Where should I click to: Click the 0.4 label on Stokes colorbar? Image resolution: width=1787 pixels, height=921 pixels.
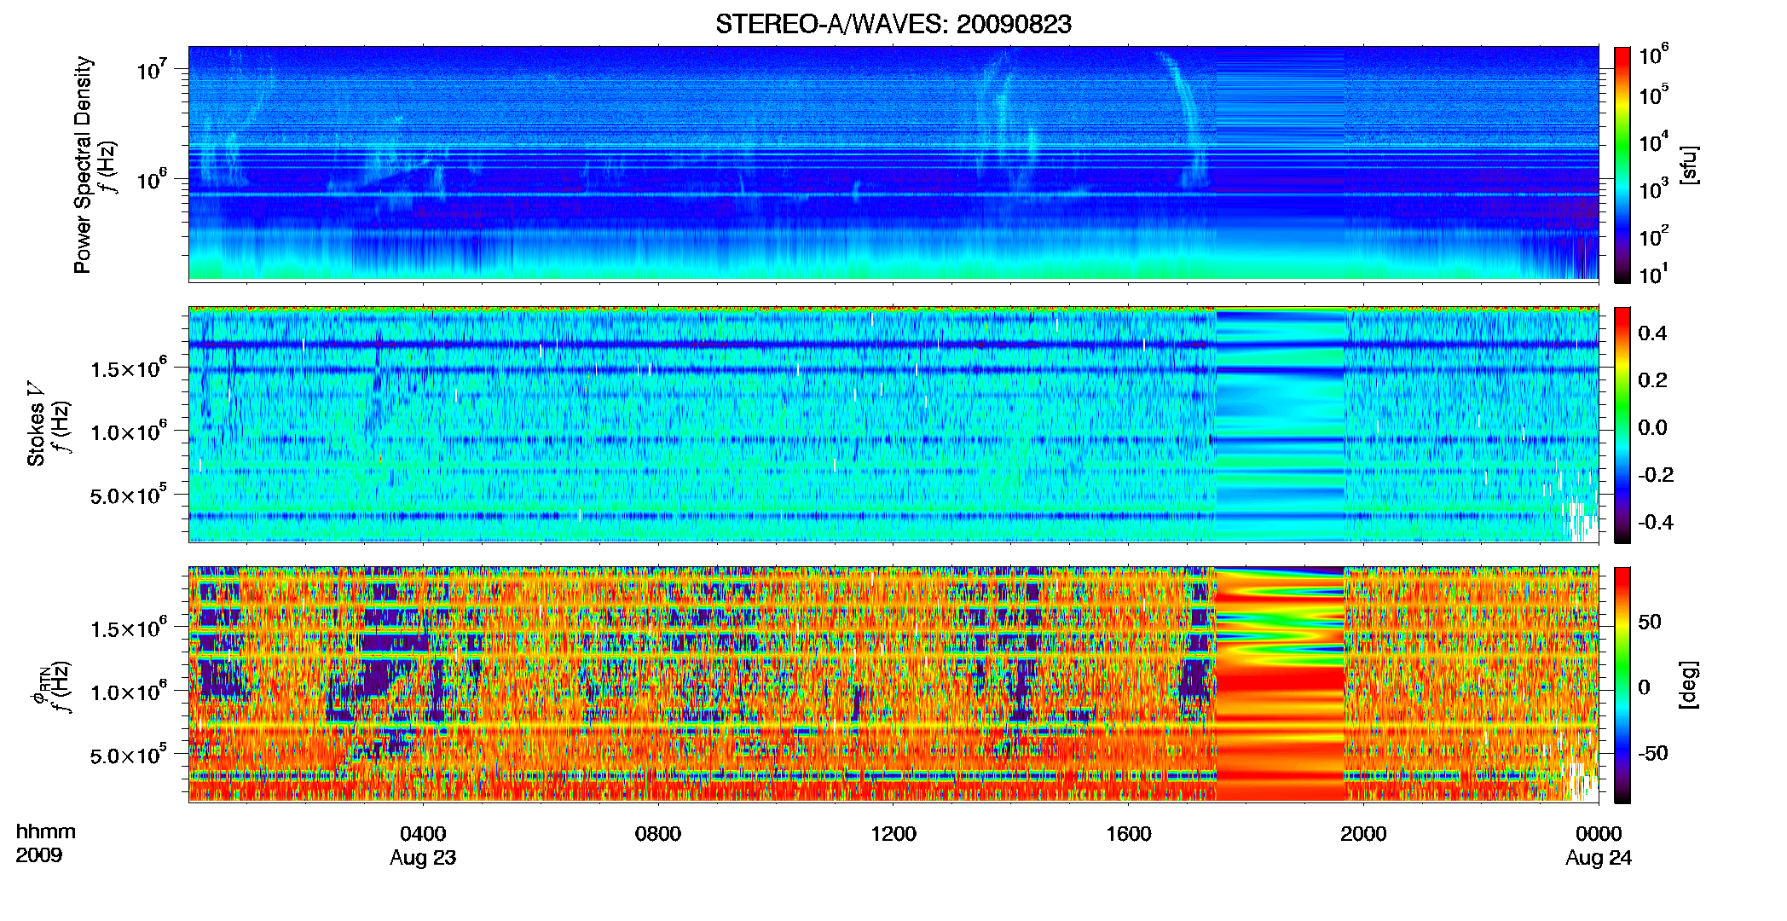(1652, 333)
